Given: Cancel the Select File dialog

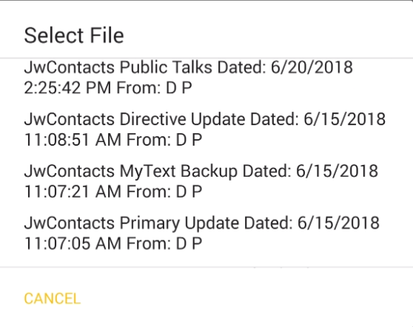Looking at the screenshot, I should pyautogui.click(x=52, y=299).
